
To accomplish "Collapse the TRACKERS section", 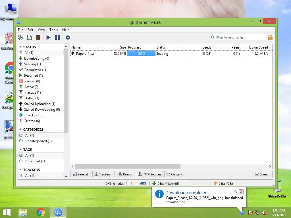I will pyautogui.click(x=20, y=170).
